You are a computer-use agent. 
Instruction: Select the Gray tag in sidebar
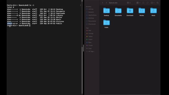coord(89,49)
